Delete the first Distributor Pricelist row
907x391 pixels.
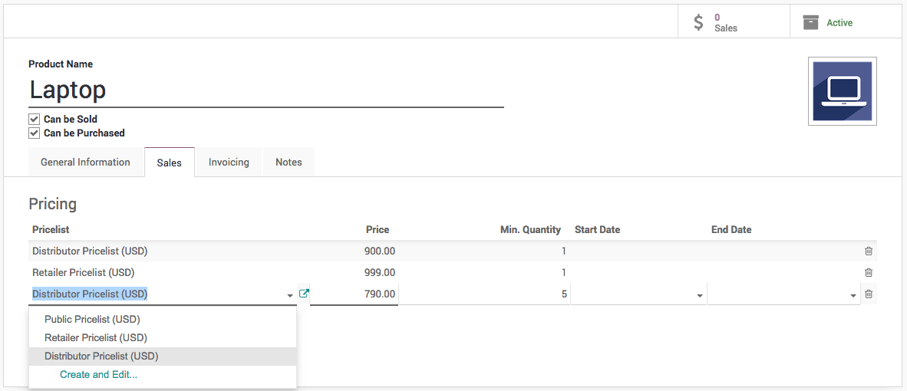pyautogui.click(x=868, y=251)
